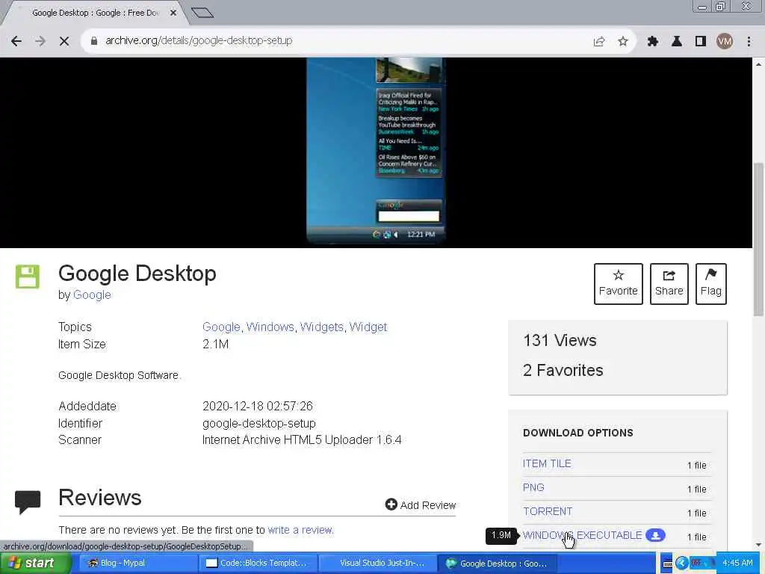The image size is (765, 574).
Task: Open the Widgets topic link
Action: [x=321, y=327]
